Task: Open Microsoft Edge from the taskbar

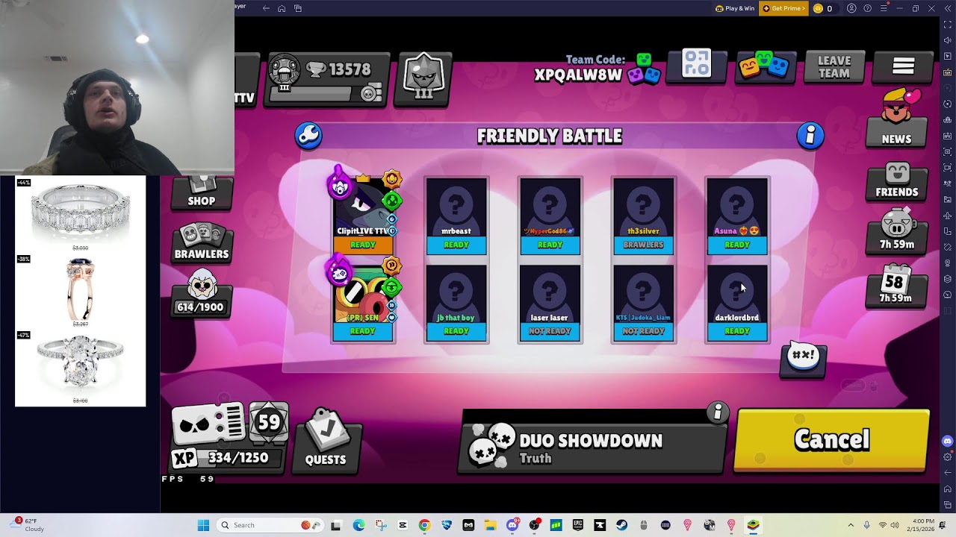Action: click(358, 525)
